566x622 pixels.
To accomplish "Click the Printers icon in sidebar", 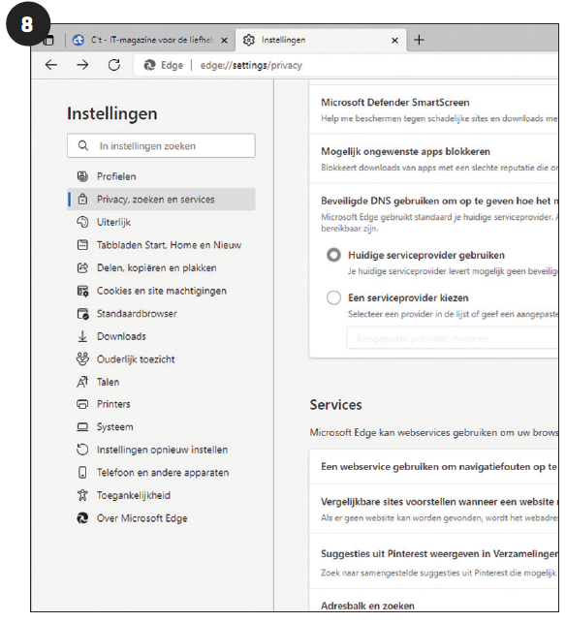I will click(x=82, y=404).
